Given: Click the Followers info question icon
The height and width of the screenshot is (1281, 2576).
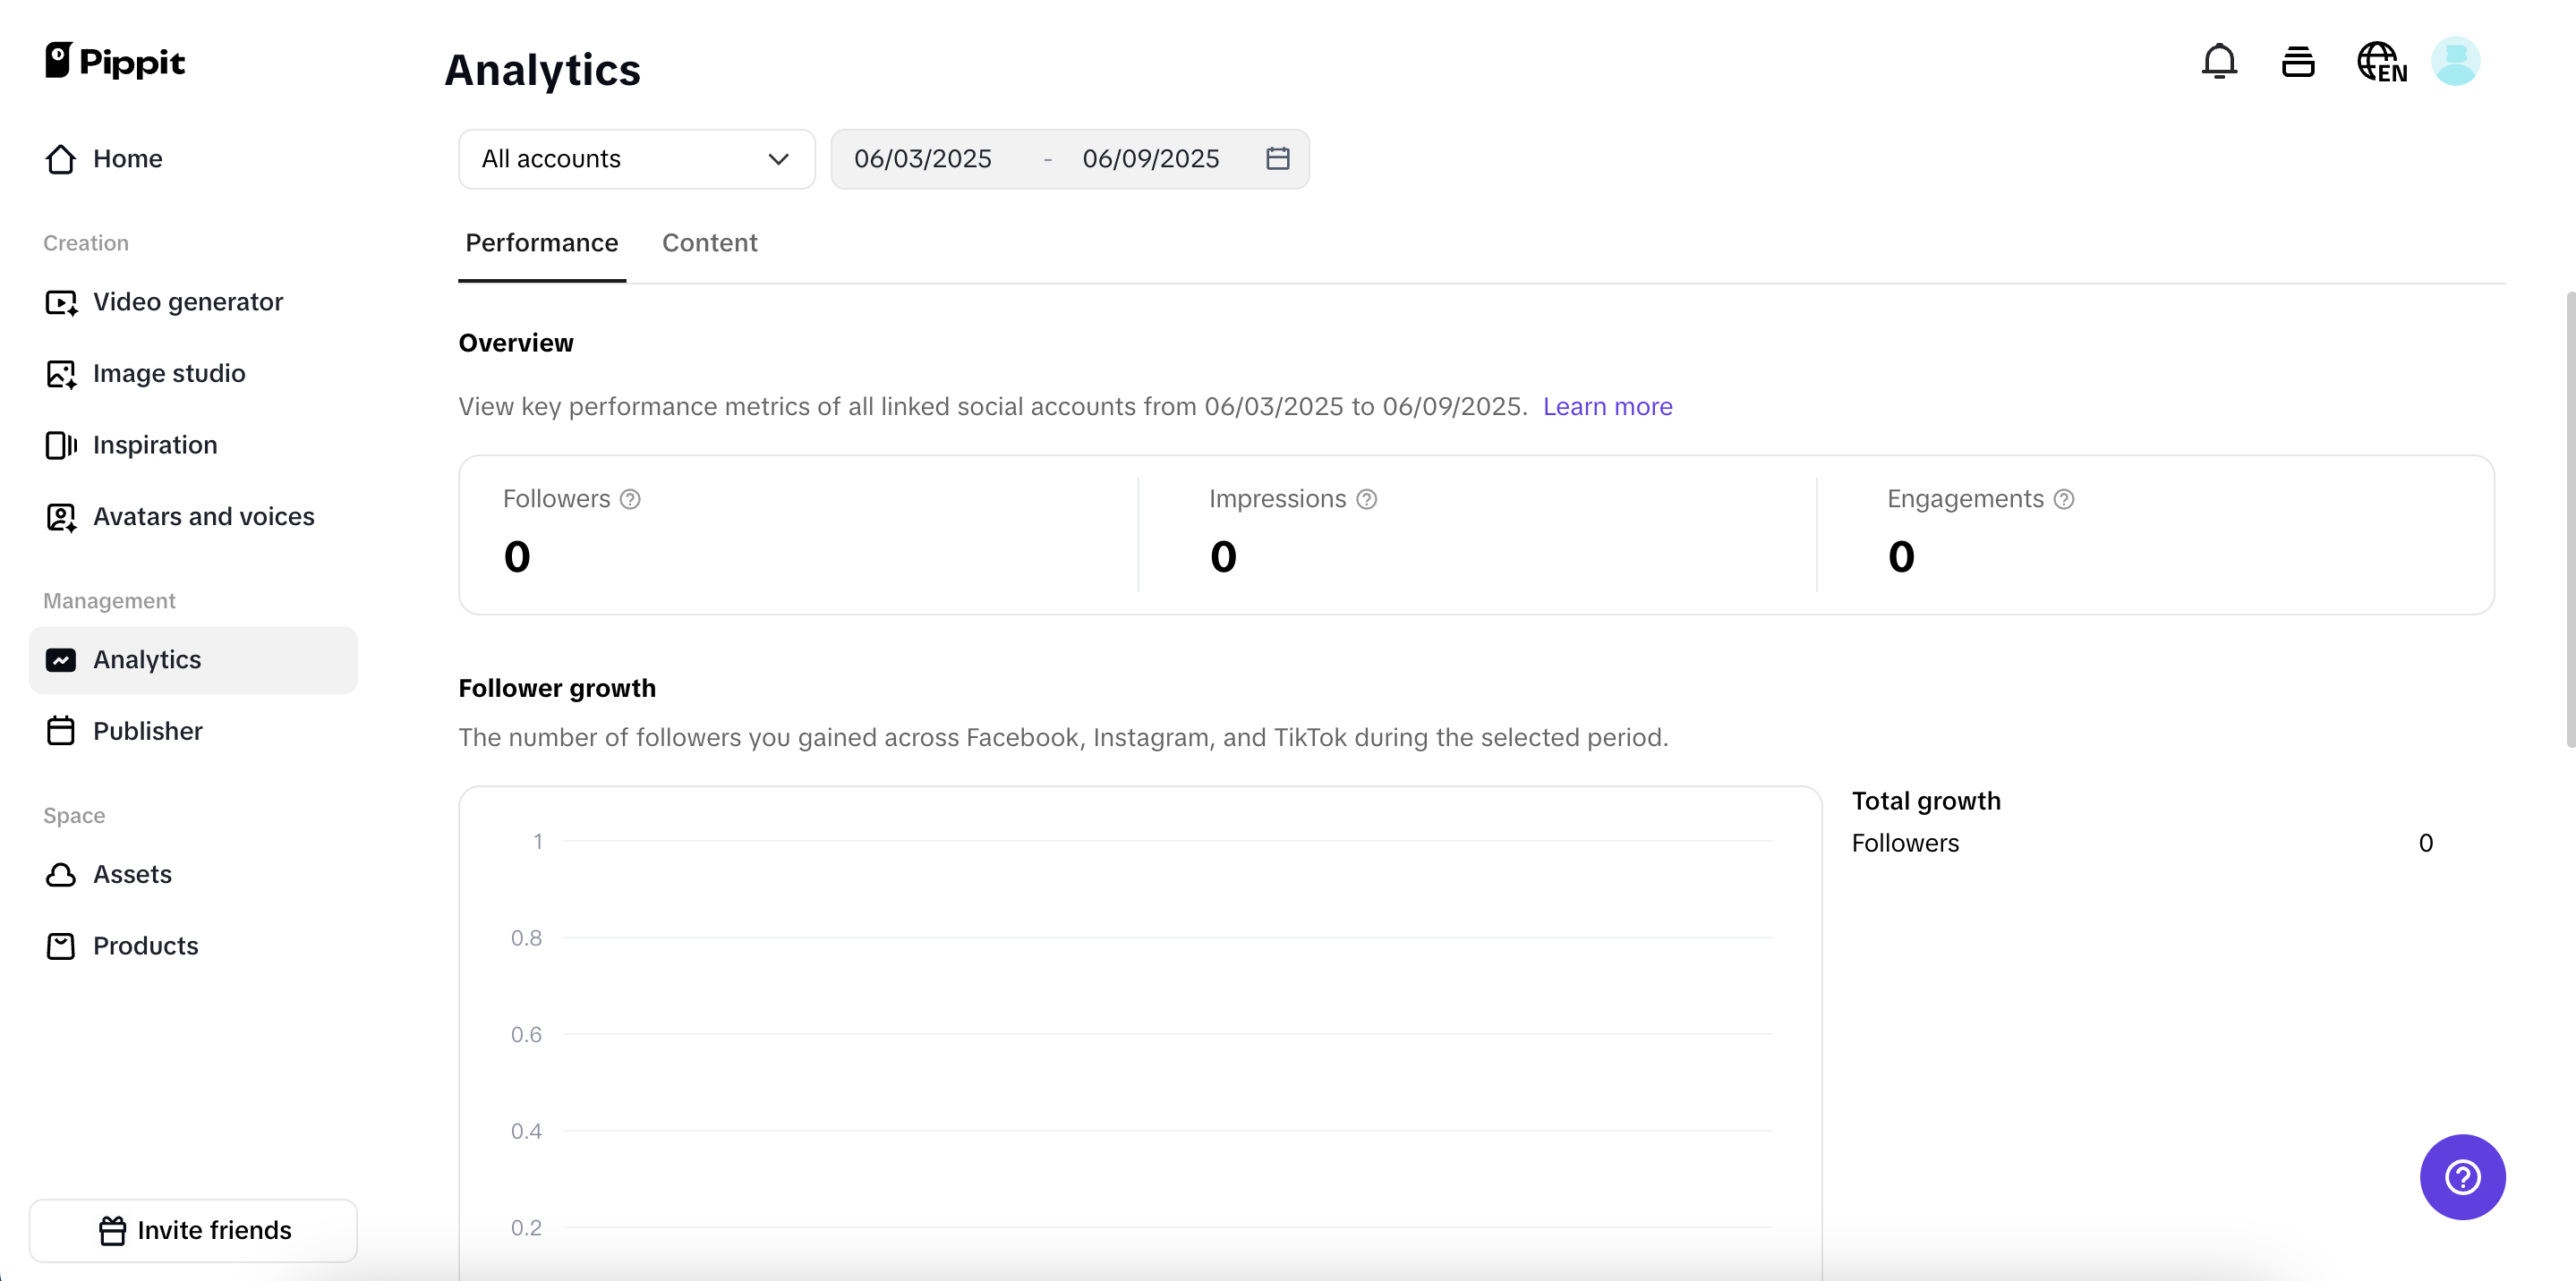Looking at the screenshot, I should tap(630, 498).
